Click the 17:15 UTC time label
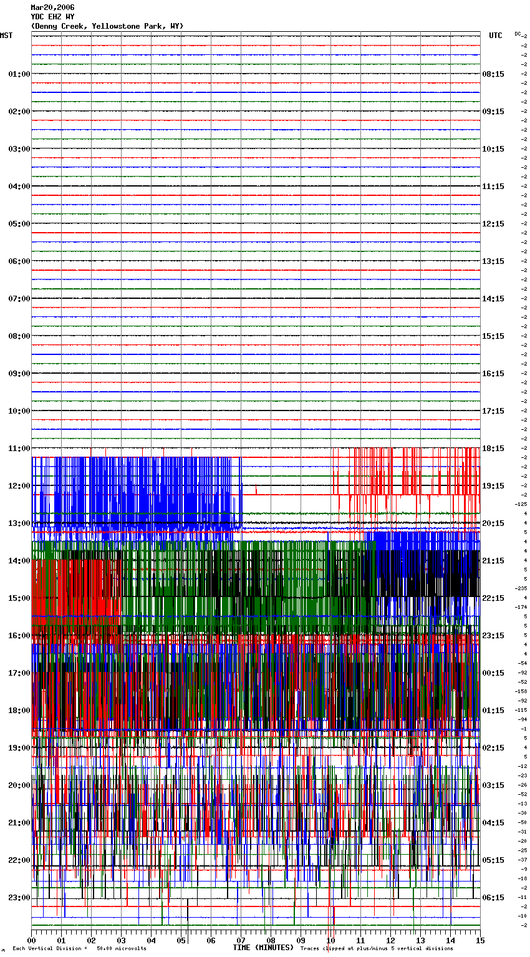530x957 pixels. click(x=493, y=411)
